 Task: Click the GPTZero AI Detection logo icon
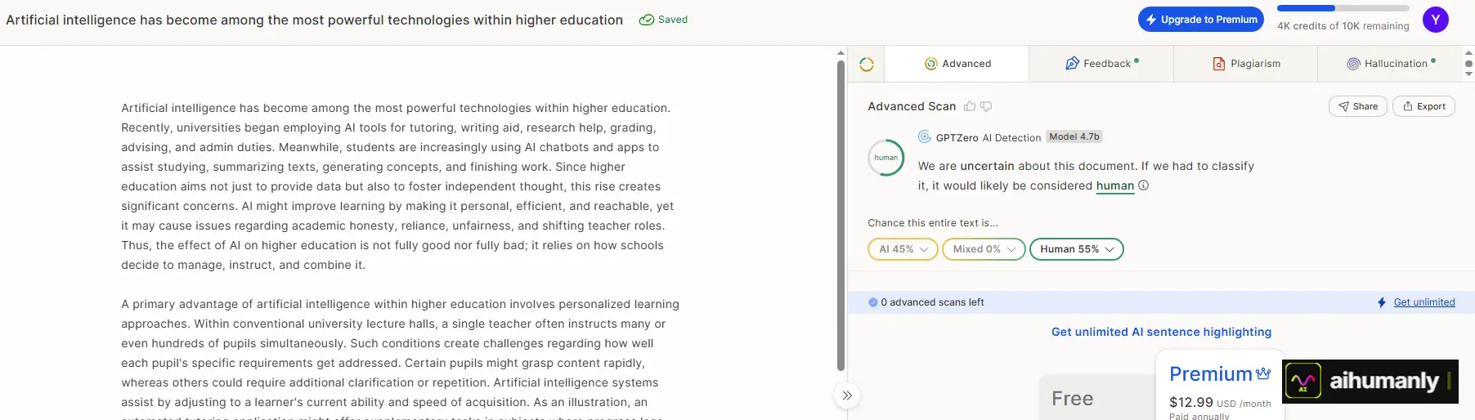pyautogui.click(x=925, y=136)
